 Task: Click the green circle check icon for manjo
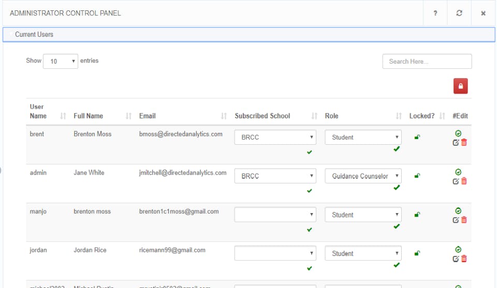click(458, 210)
